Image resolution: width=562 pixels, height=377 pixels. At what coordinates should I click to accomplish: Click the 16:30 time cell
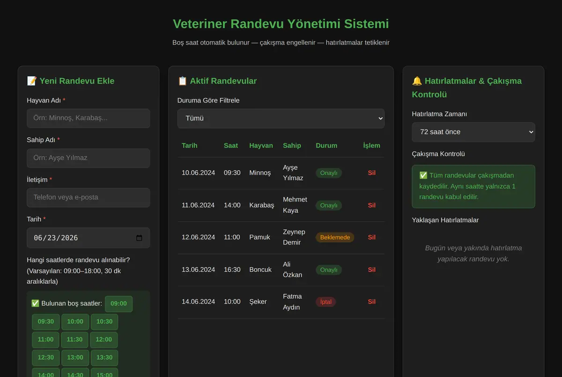pyautogui.click(x=232, y=269)
